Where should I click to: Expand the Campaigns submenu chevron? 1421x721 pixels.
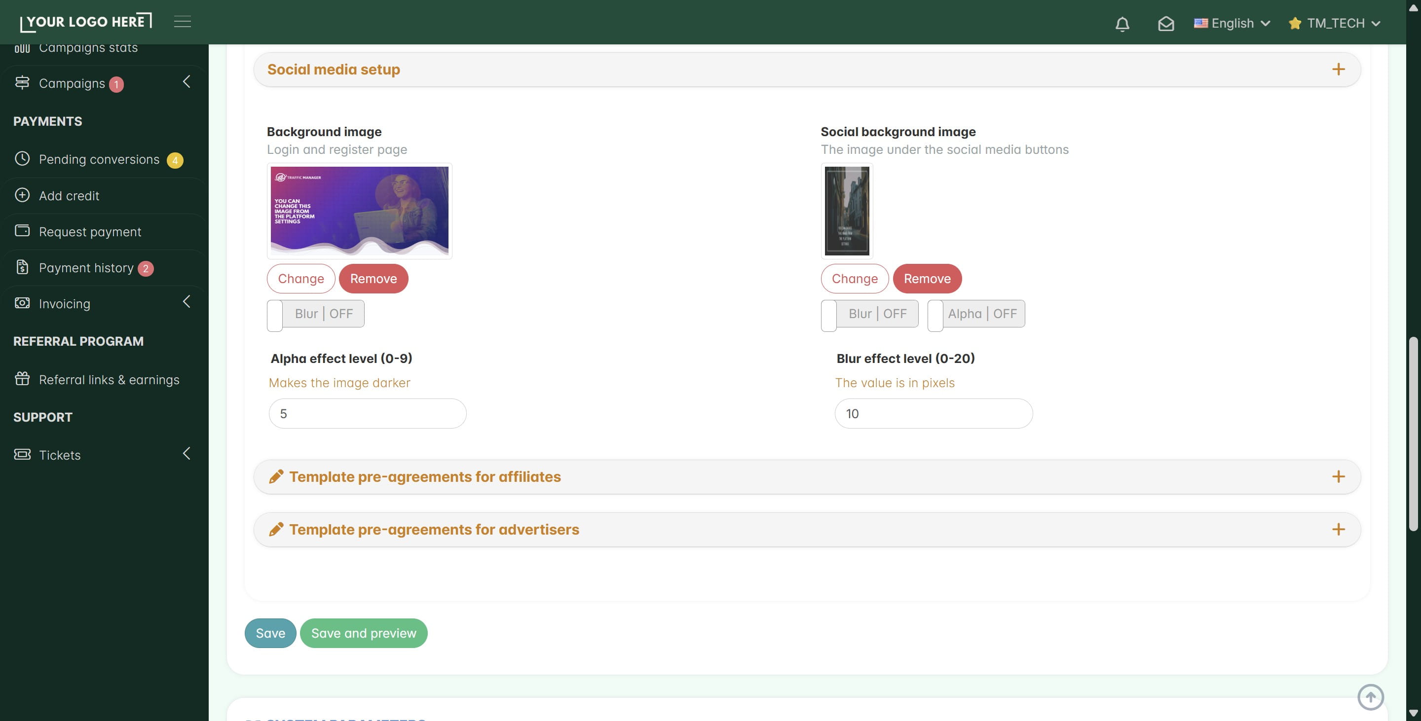[187, 82]
